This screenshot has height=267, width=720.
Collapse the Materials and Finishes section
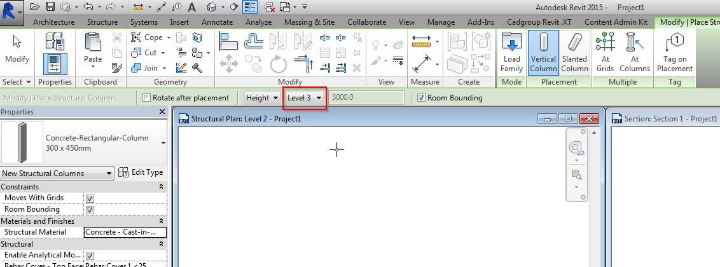click(x=161, y=221)
